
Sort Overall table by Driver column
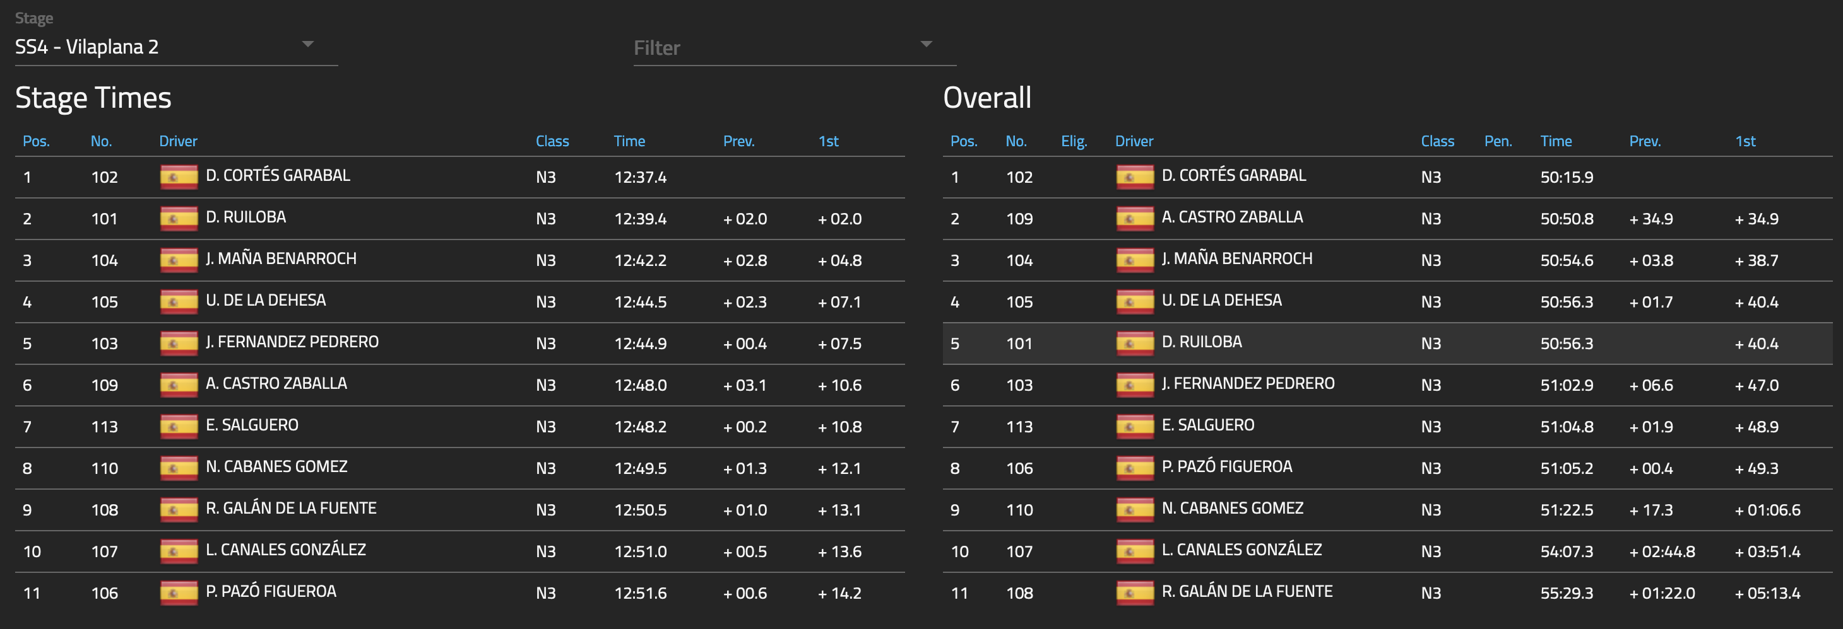tap(1134, 141)
